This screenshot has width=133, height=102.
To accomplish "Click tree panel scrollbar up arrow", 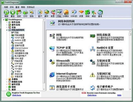I will pos(44,20).
